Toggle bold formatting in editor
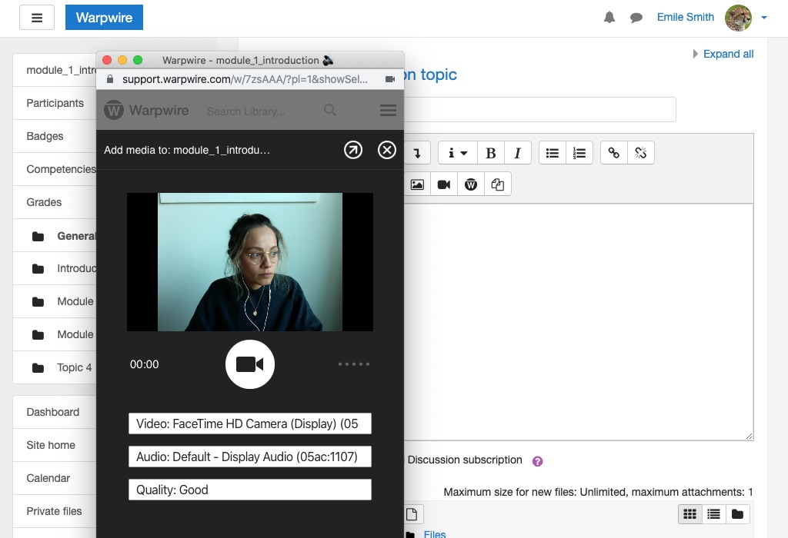The height and width of the screenshot is (538, 788). click(491, 153)
